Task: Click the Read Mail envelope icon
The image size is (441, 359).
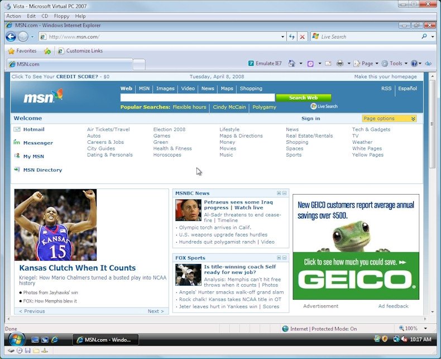Action: click(328, 63)
